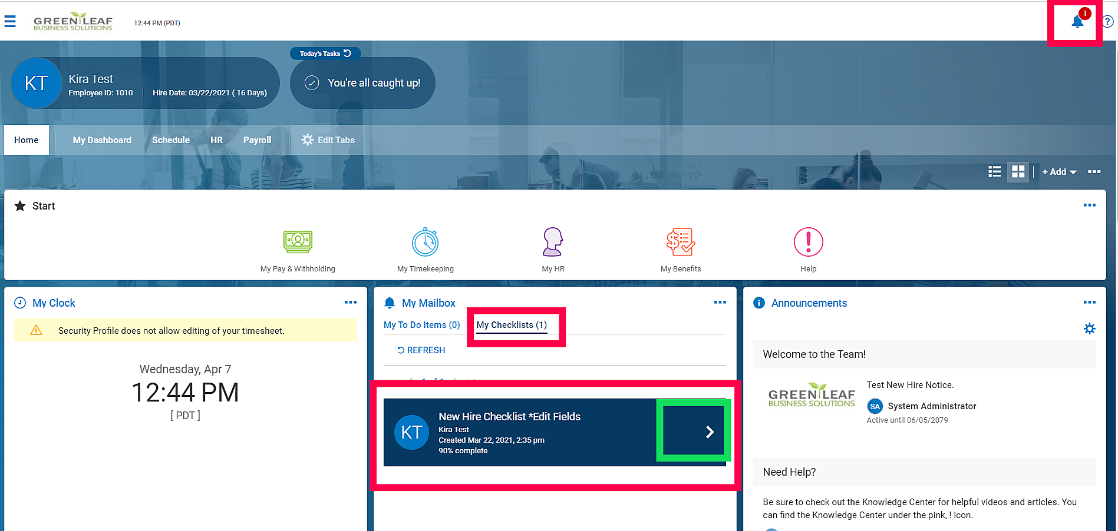Switch to the HR tab
Screen dimensions: 1118x531
click(x=217, y=140)
